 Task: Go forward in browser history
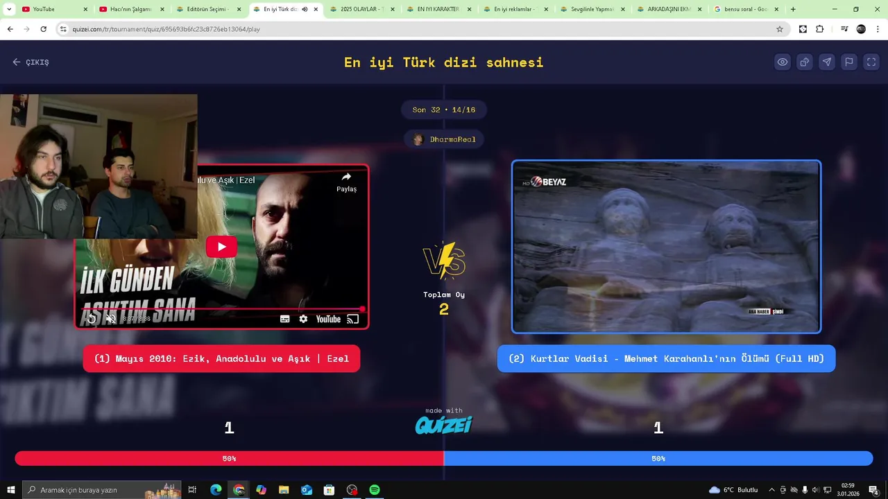pos(26,29)
